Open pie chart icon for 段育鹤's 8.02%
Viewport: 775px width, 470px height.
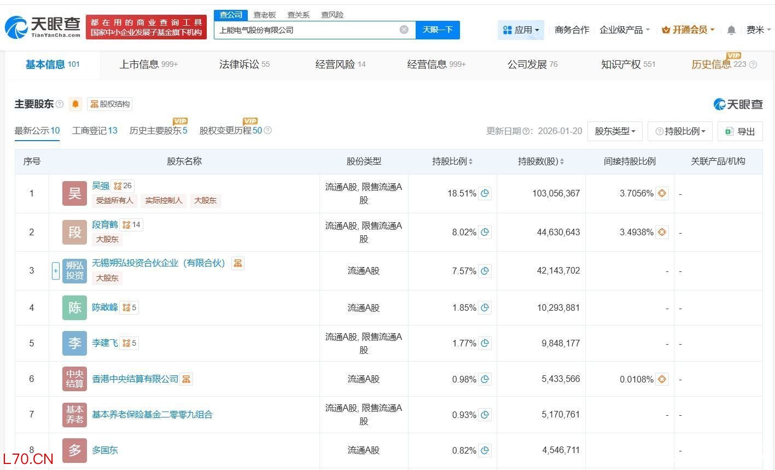(x=485, y=232)
